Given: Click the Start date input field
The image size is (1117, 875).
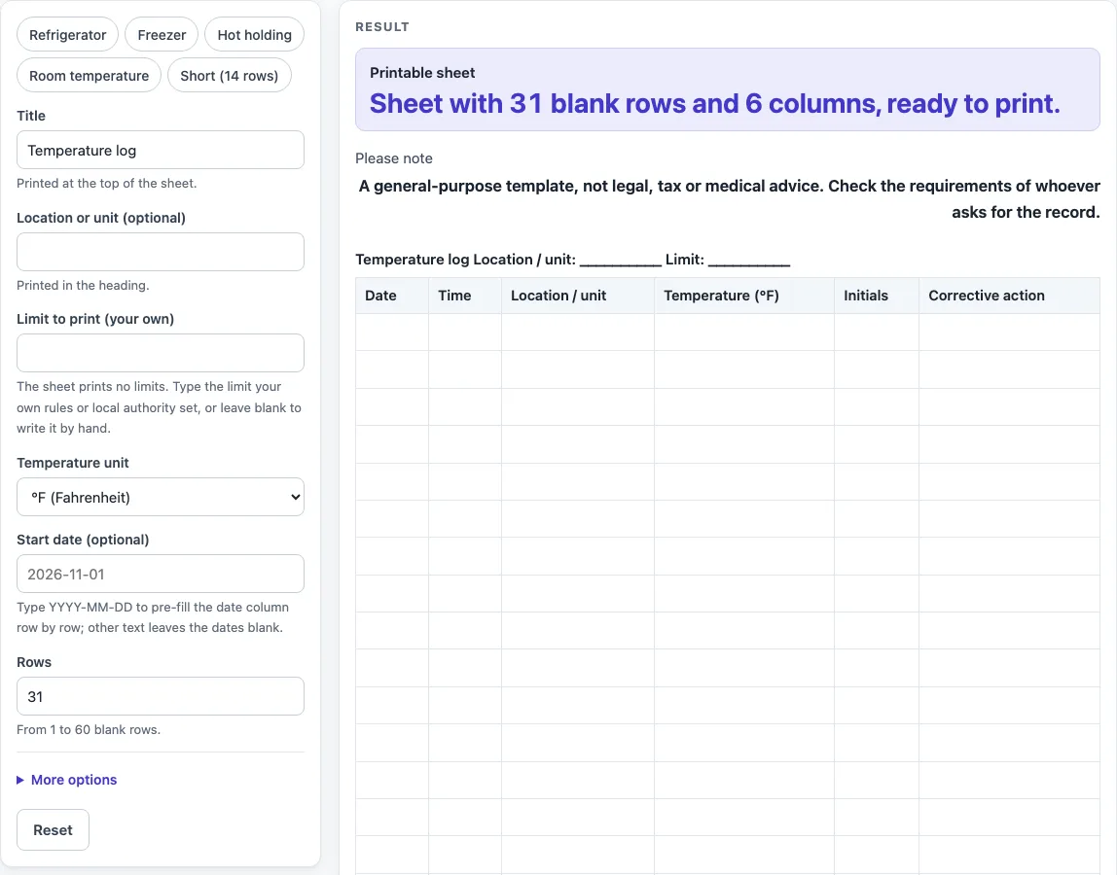Looking at the screenshot, I should tap(161, 574).
